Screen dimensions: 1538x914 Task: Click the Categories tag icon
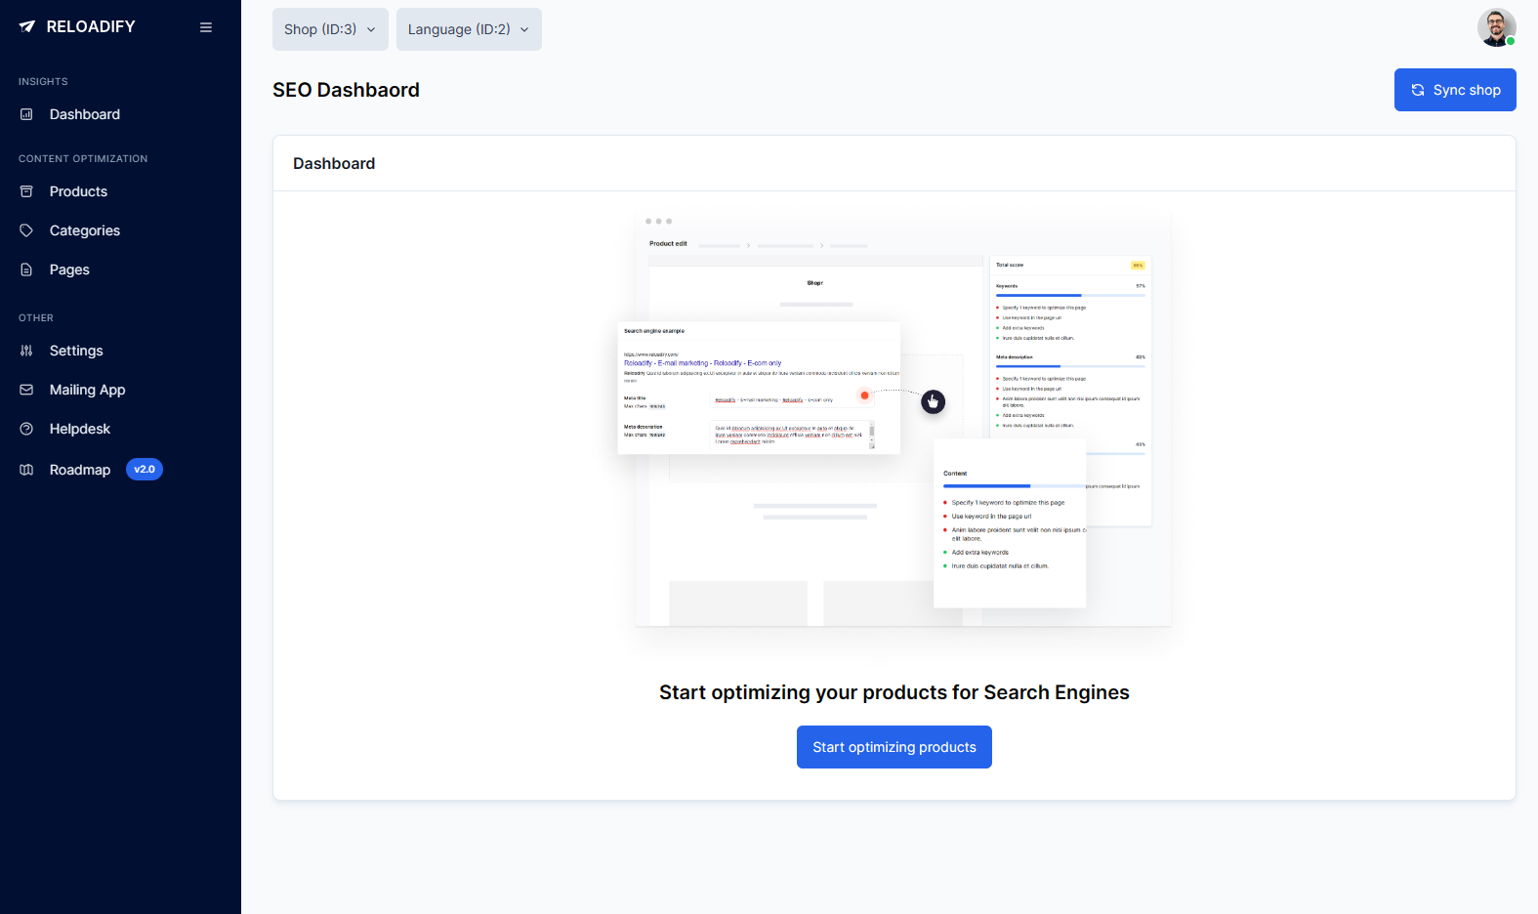point(26,230)
